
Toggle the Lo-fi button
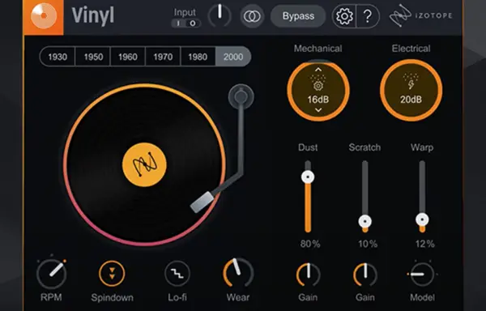tap(177, 274)
